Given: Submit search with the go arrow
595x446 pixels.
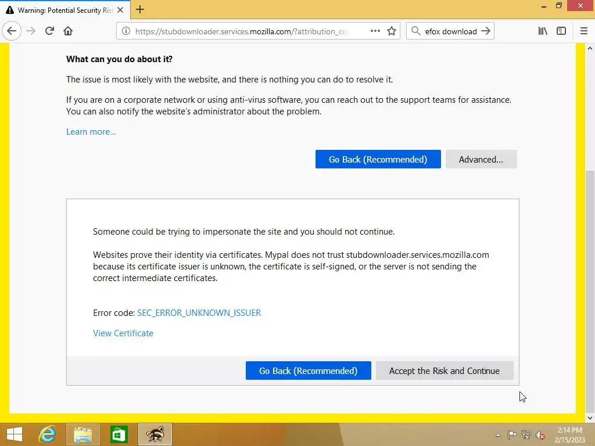Looking at the screenshot, I should point(486,31).
